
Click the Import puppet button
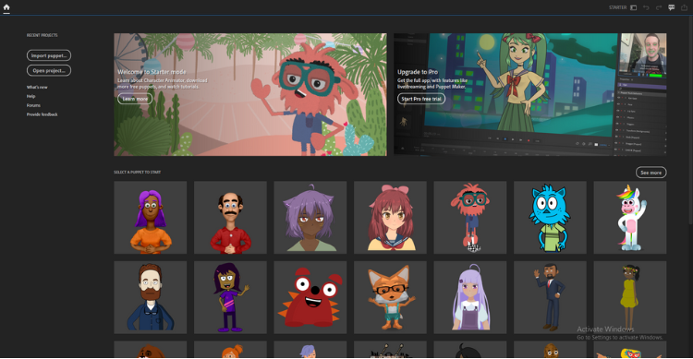coord(49,55)
